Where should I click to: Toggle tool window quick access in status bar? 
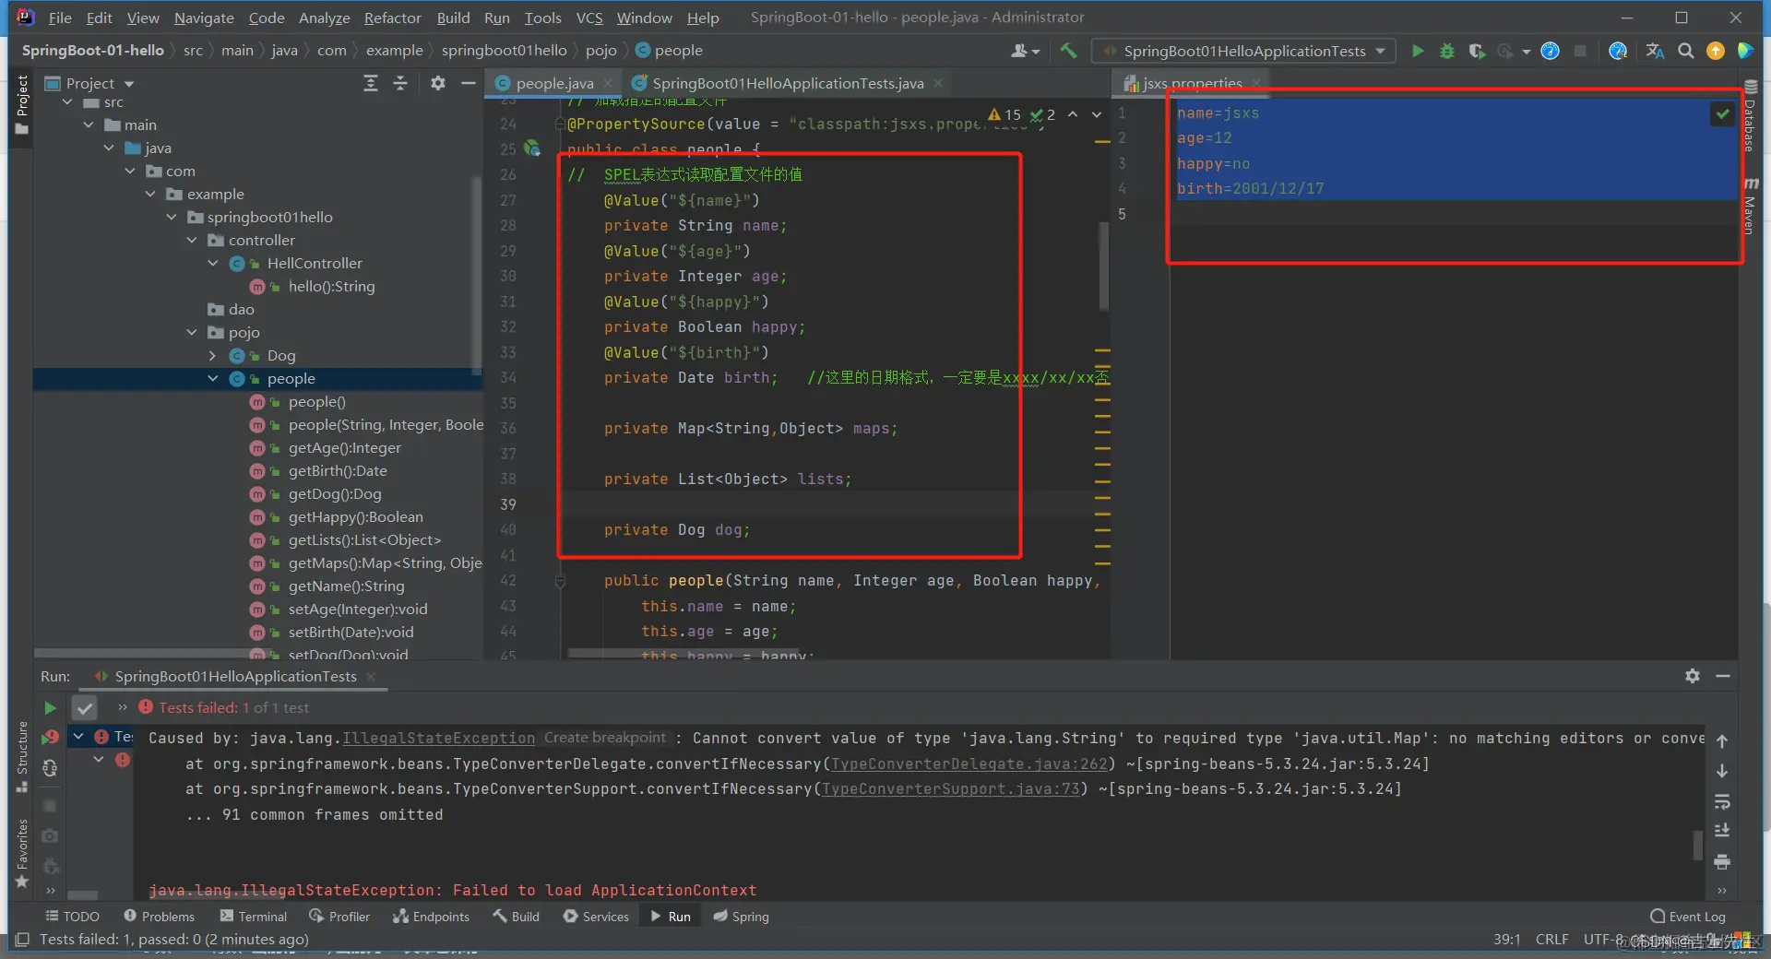22,940
